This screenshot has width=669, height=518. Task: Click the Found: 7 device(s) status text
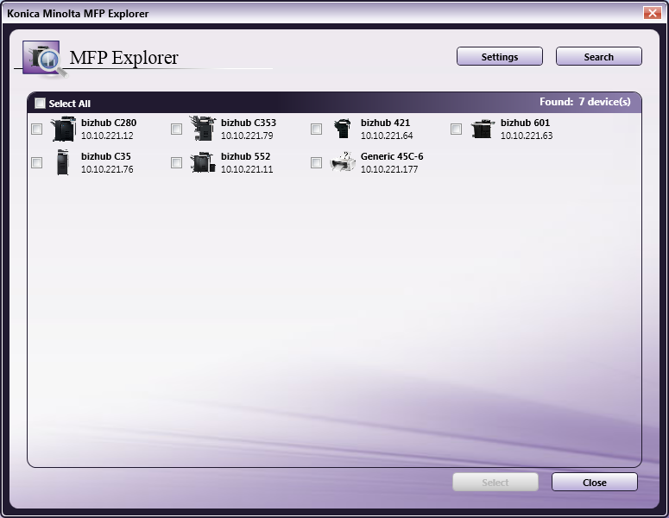(585, 102)
